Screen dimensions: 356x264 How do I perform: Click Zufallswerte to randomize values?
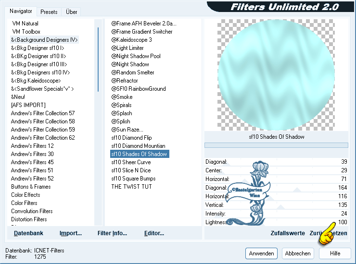click(x=288, y=233)
